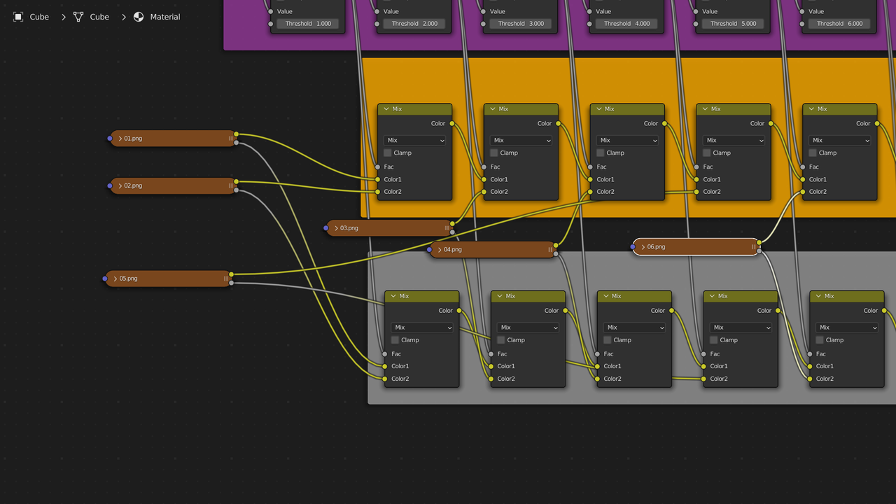Click the Material sphere icon in breadcrumb
Viewport: 896px width, 504px height.
click(139, 17)
